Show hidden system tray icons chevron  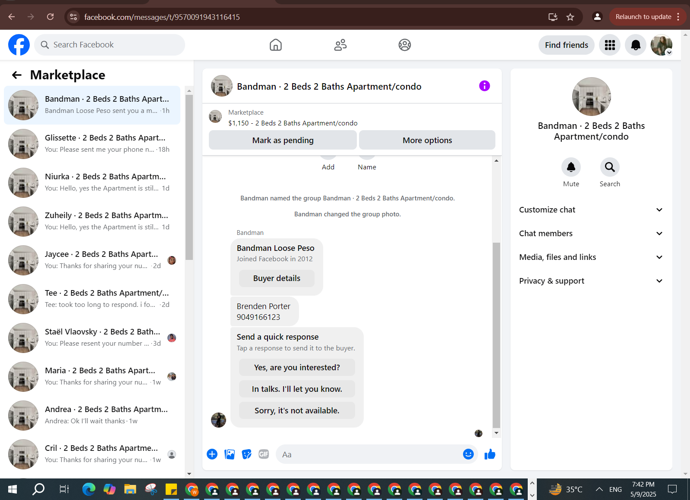click(x=599, y=489)
